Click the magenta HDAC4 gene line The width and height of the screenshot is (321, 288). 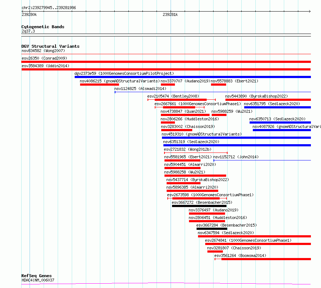pyautogui.click(x=166, y=284)
